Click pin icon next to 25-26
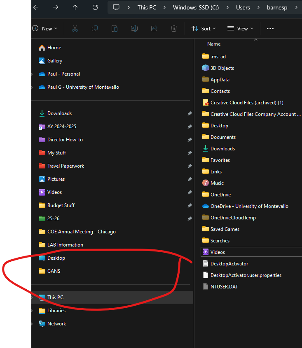The height and width of the screenshot is (348, 302). [190, 219]
